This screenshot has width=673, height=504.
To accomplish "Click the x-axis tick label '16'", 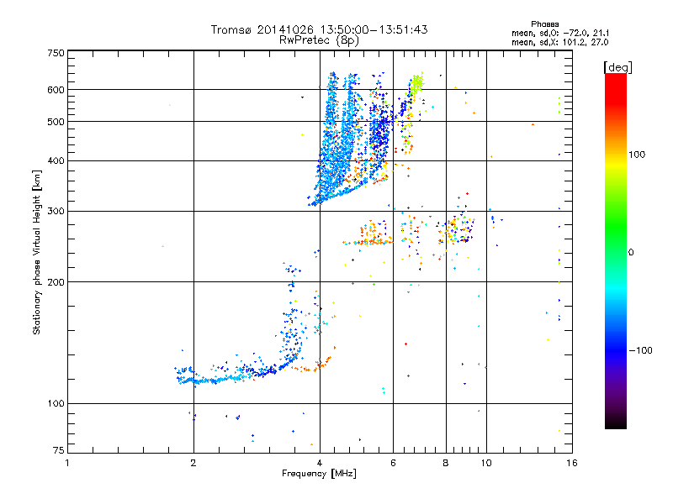I will point(572,463).
